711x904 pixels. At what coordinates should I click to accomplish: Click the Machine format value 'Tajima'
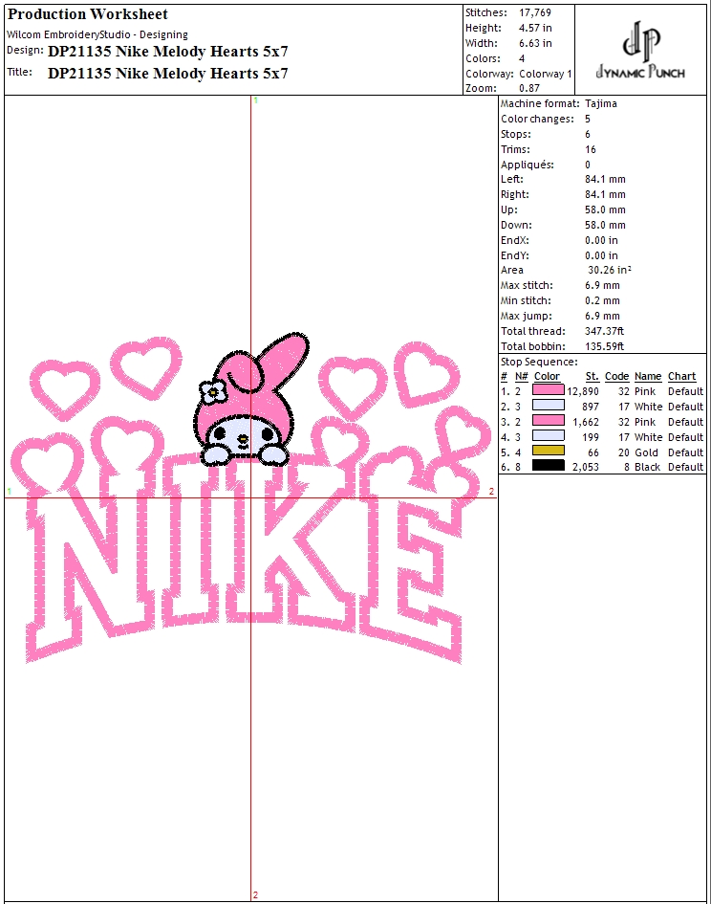pos(601,103)
